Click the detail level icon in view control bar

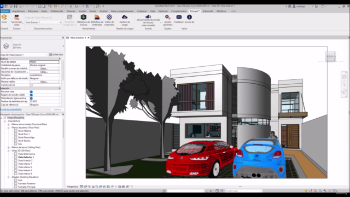click(x=81, y=187)
